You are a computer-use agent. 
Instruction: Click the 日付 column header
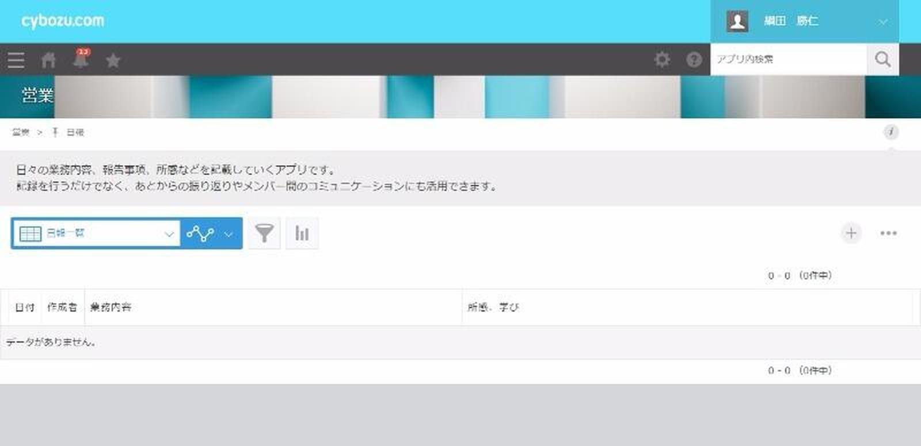click(x=25, y=307)
